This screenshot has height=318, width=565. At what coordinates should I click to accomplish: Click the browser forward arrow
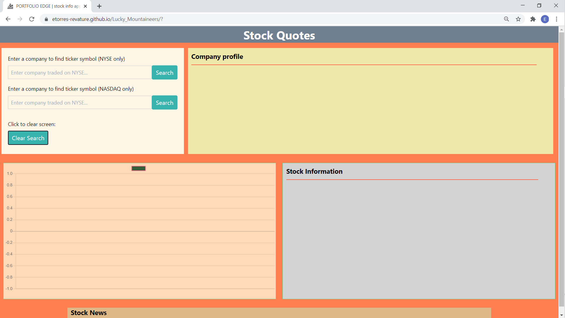tap(20, 19)
